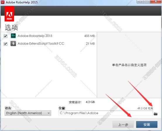
Task: Click the Adobe logo in header
Action: (9, 14)
